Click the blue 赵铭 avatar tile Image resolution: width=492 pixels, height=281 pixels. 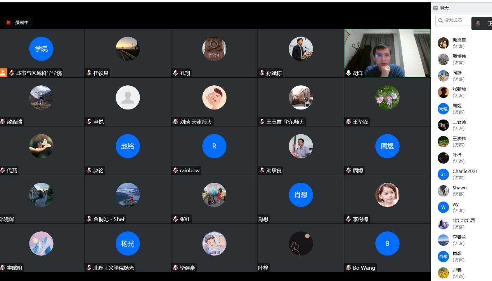tap(128, 146)
